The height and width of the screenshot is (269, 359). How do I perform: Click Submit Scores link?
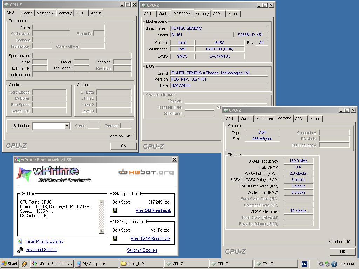[x=142, y=250]
